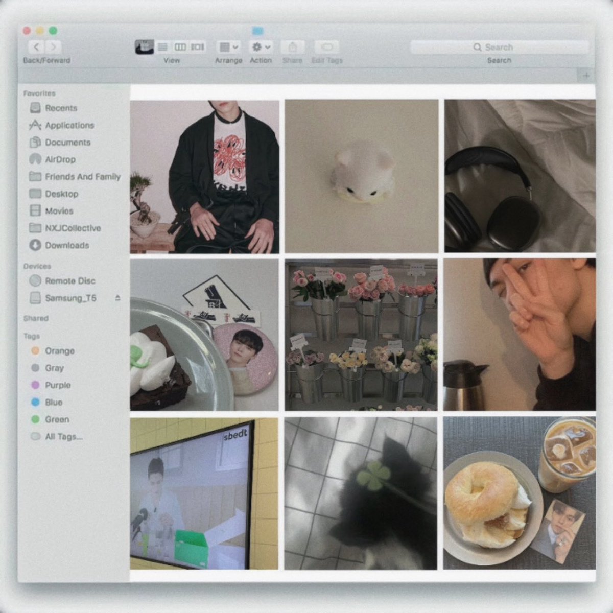Click the Remote Disc icon
This screenshot has height=613, width=613.
coord(35,280)
